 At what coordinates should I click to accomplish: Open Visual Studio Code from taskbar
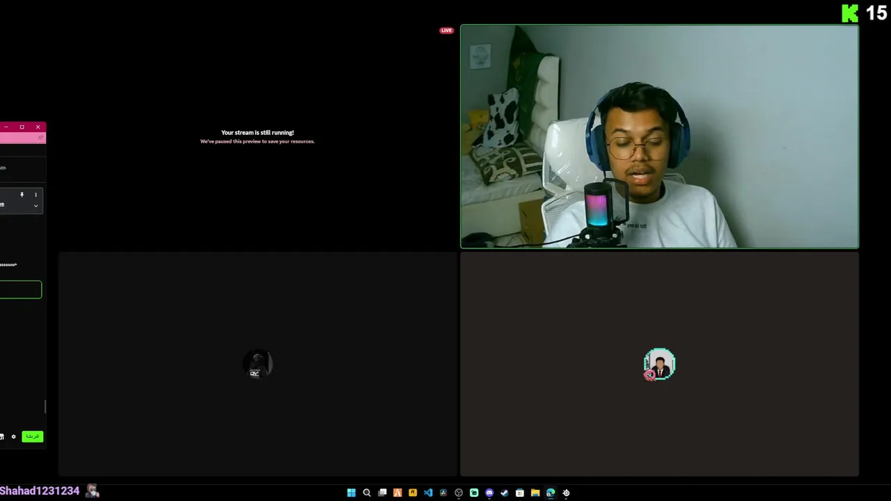click(428, 493)
